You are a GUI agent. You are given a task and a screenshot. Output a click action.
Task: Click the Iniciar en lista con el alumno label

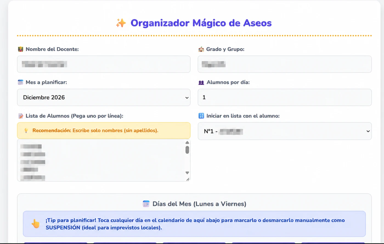pos(243,116)
